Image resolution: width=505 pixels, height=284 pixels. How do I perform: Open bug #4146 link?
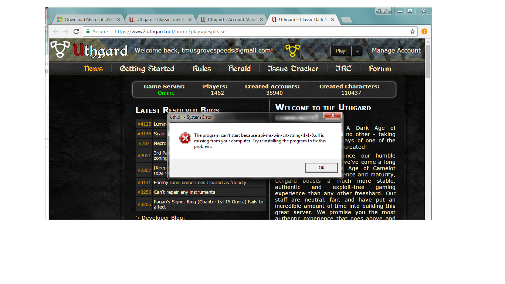[x=144, y=134]
